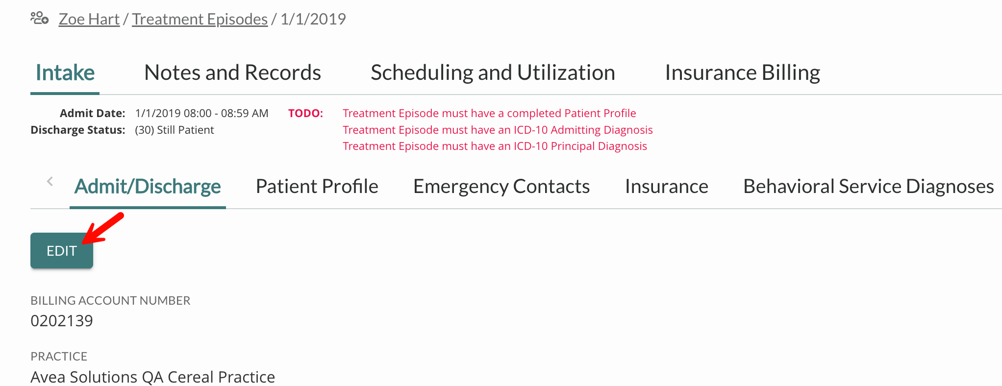Viewport: 1002px width, 386px height.
Task: Open the Patient Profile sub-tab
Action: [317, 186]
